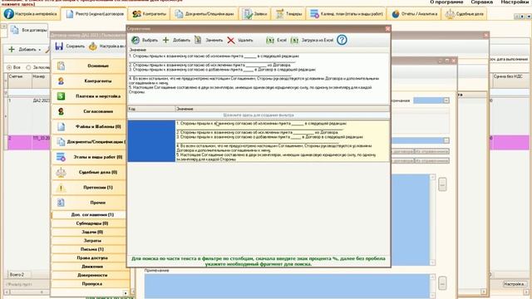Open help via the blue question mark
The height and width of the screenshot is (299, 532).
tap(342, 40)
